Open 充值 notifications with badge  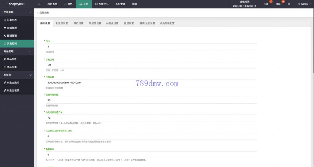(266, 4)
